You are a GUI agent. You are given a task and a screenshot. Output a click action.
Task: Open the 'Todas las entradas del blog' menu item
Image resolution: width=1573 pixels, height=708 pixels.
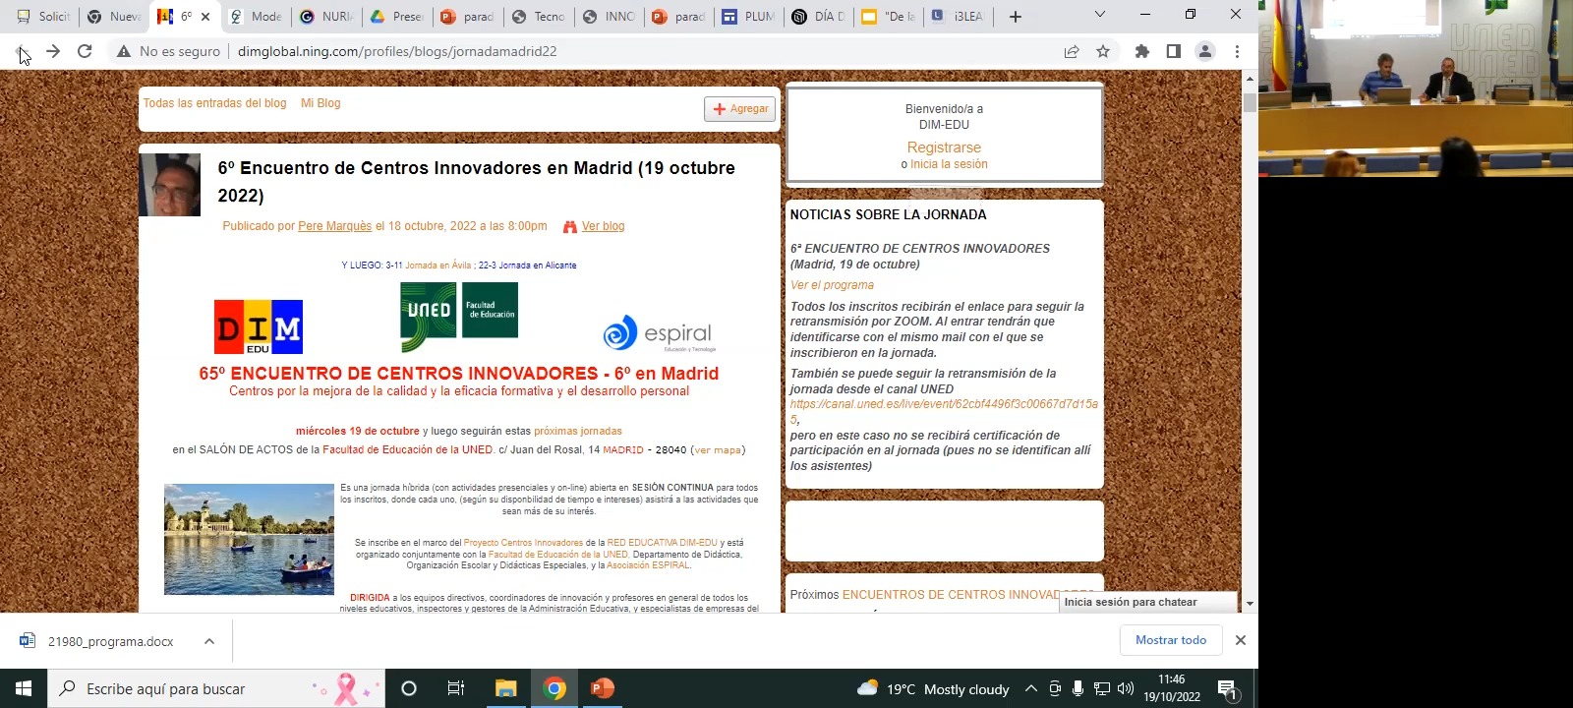coord(214,103)
